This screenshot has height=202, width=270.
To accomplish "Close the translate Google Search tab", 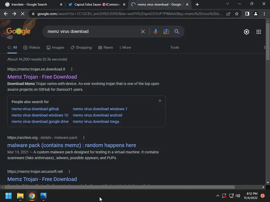I will click(61, 4).
